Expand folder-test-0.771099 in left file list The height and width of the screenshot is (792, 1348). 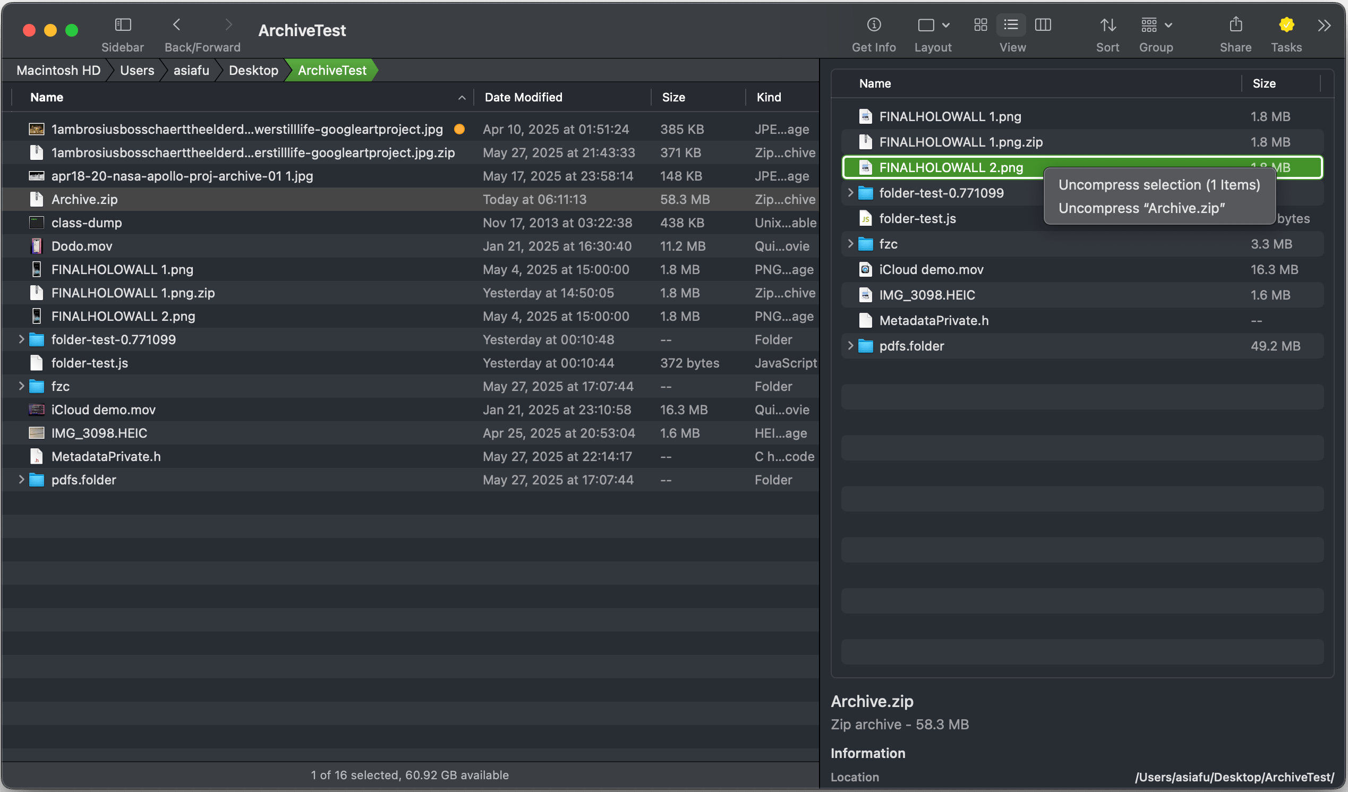(21, 339)
